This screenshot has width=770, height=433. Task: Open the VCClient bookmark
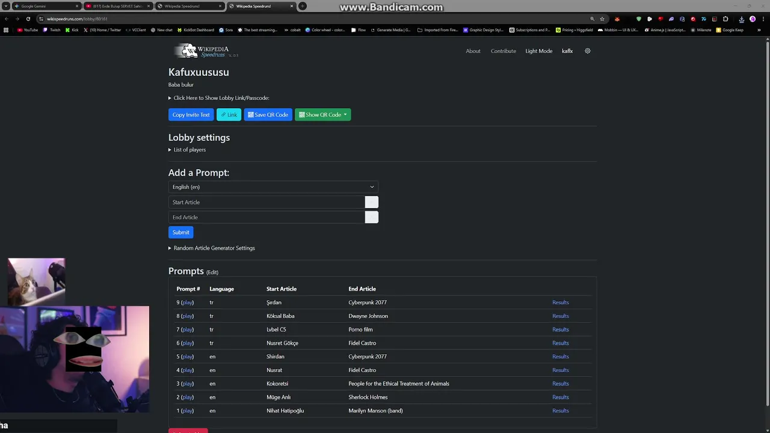tap(136, 30)
